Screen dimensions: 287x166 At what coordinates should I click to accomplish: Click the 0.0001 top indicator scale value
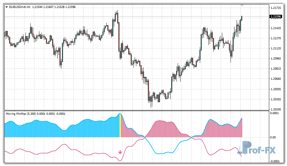point(275,113)
